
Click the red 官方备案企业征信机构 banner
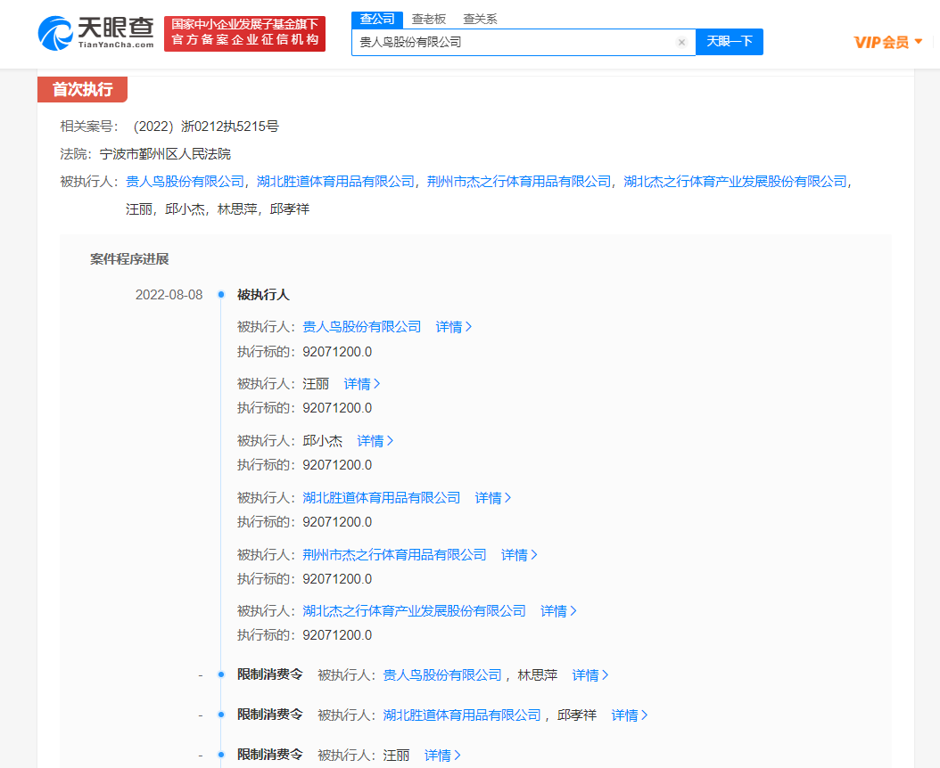pyautogui.click(x=244, y=34)
